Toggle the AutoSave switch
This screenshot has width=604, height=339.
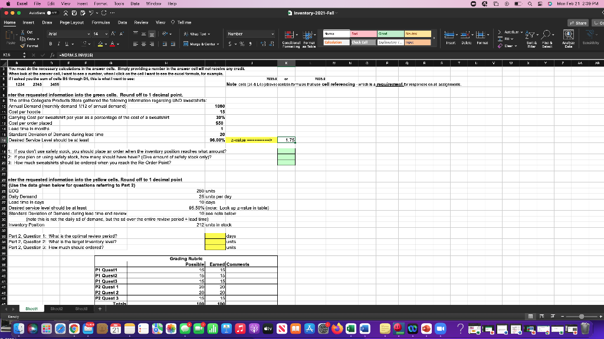tap(52, 13)
